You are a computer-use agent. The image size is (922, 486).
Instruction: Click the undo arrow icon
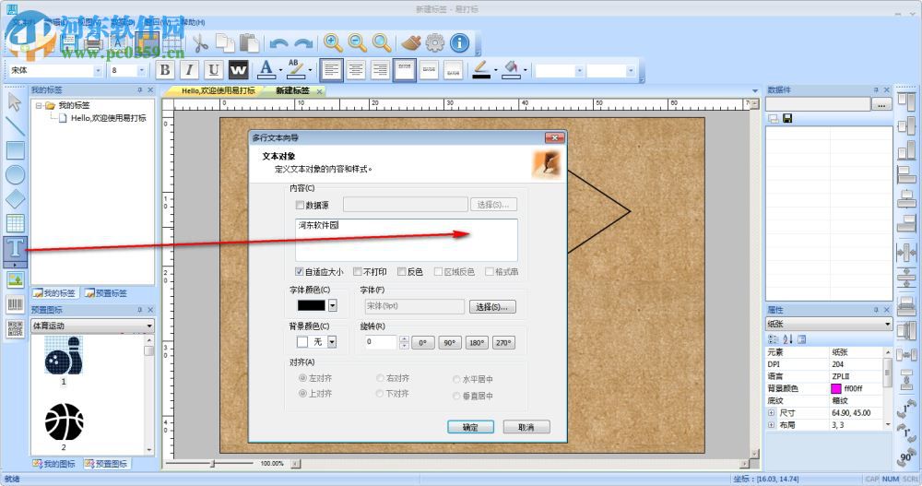tap(278, 43)
